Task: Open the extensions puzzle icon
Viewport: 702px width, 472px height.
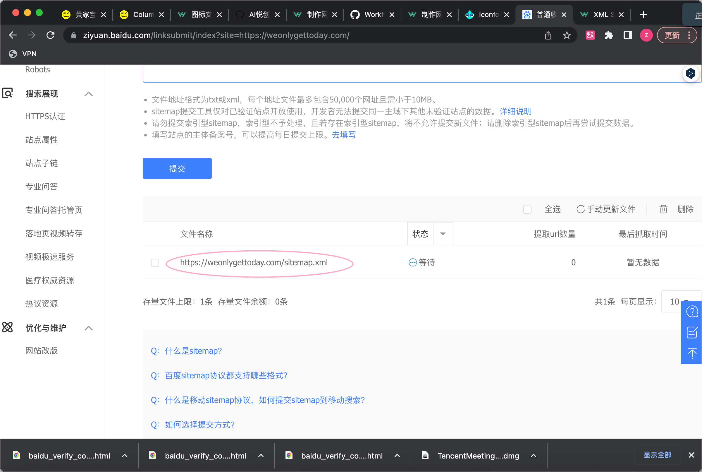Action: (x=609, y=35)
